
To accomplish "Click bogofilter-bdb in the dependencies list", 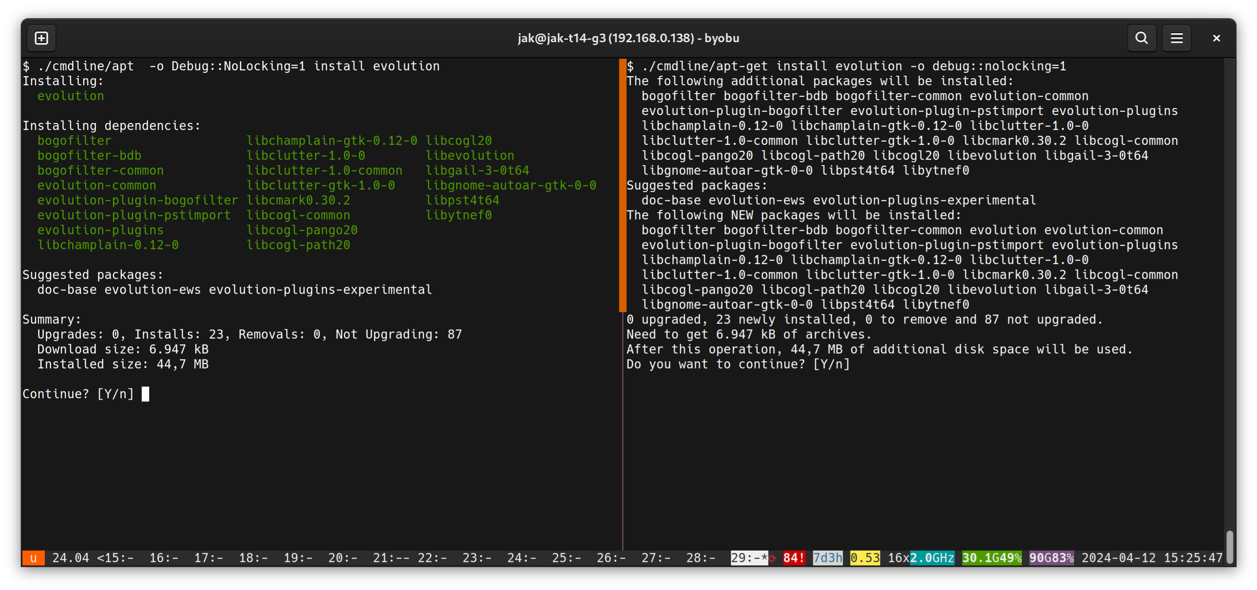I will (89, 156).
